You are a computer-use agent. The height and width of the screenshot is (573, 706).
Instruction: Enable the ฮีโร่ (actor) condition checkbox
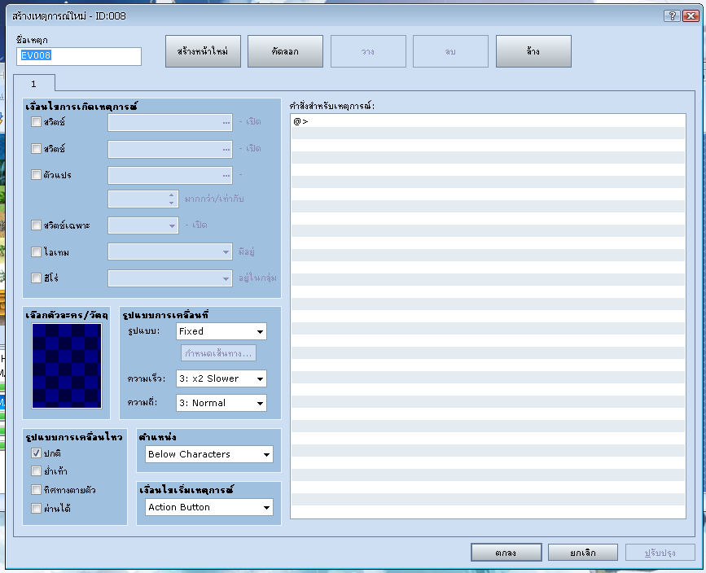pos(36,278)
